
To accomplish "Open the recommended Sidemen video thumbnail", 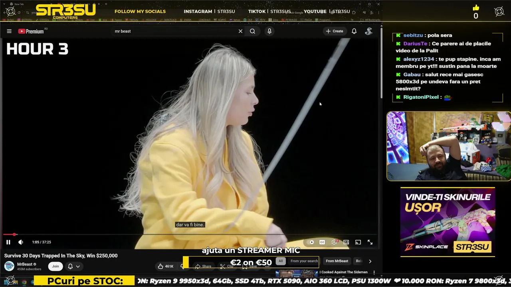I will click(297, 273).
